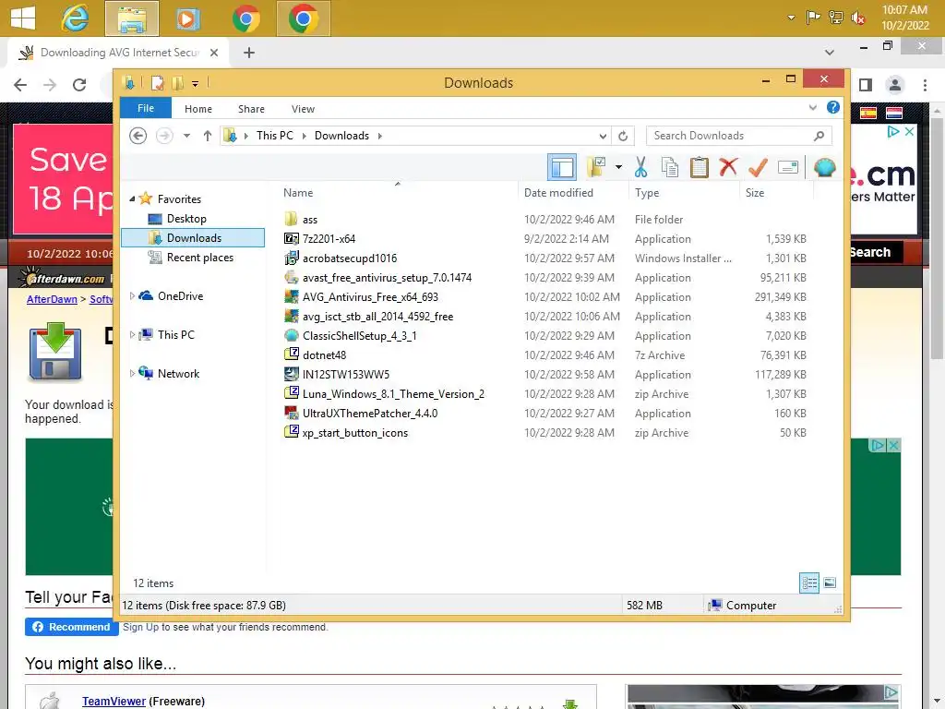945x709 pixels.
Task: Switch to large icons view button
Action: [830, 583]
